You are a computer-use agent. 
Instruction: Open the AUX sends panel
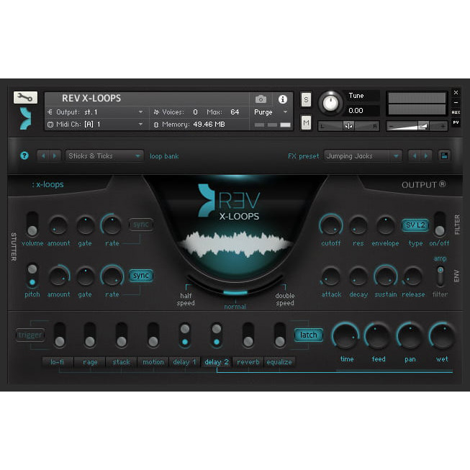[456, 112]
